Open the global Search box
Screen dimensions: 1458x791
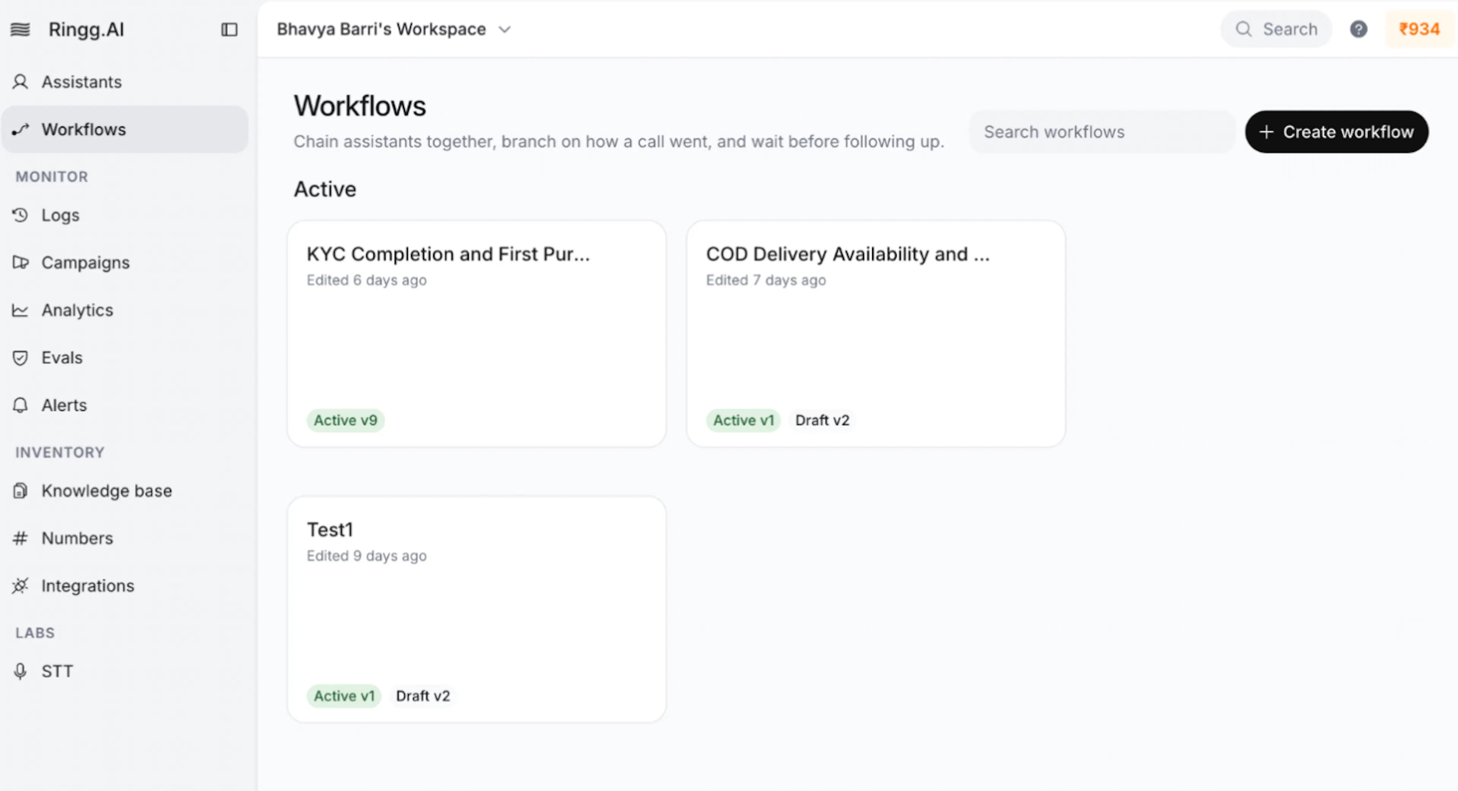coord(1276,29)
